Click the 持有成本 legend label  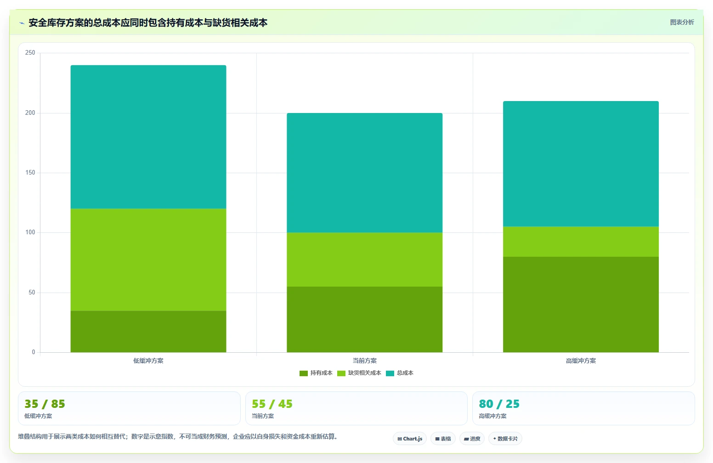[x=321, y=373]
